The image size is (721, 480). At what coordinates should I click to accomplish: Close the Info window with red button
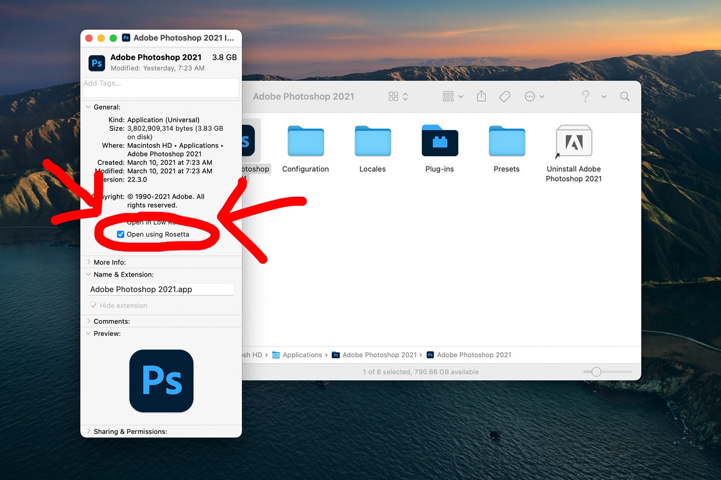tap(89, 38)
